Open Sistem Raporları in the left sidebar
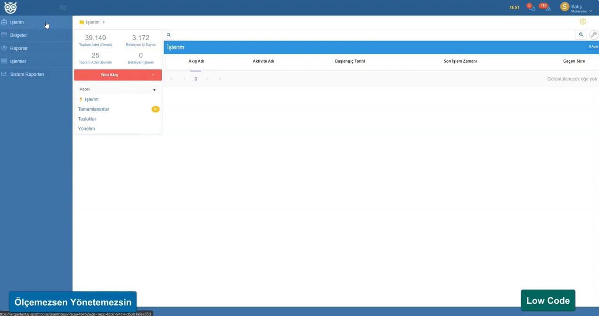This screenshot has width=599, height=316. pyautogui.click(x=36, y=74)
